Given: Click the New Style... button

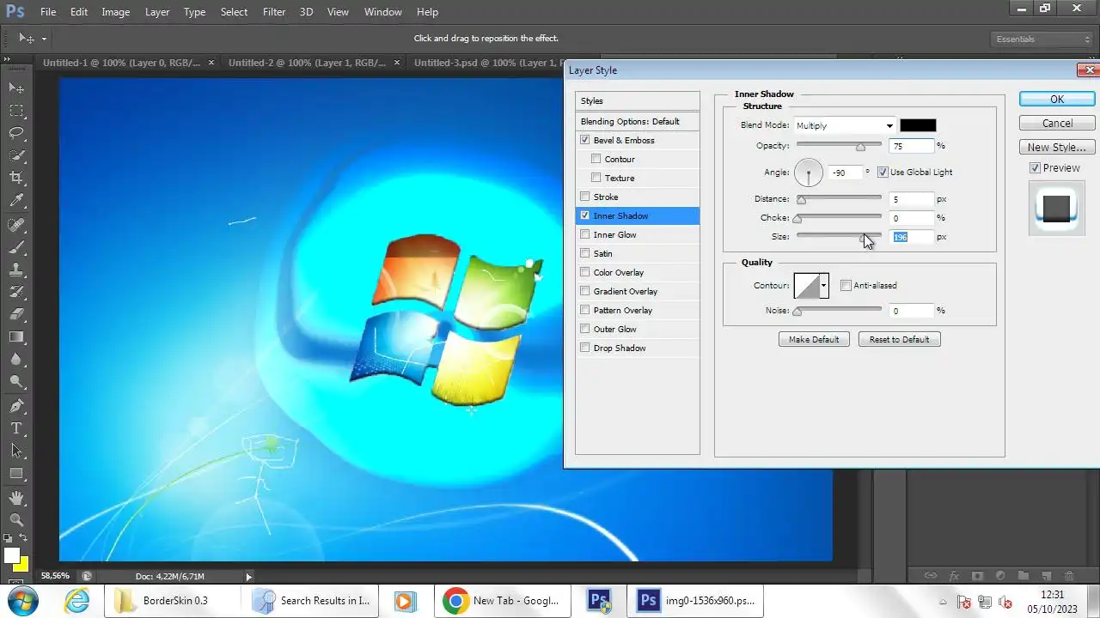Looking at the screenshot, I should (x=1057, y=147).
